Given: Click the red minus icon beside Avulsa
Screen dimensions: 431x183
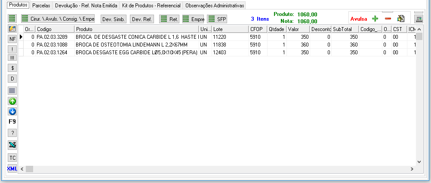Looking at the screenshot, I should coord(388,19).
